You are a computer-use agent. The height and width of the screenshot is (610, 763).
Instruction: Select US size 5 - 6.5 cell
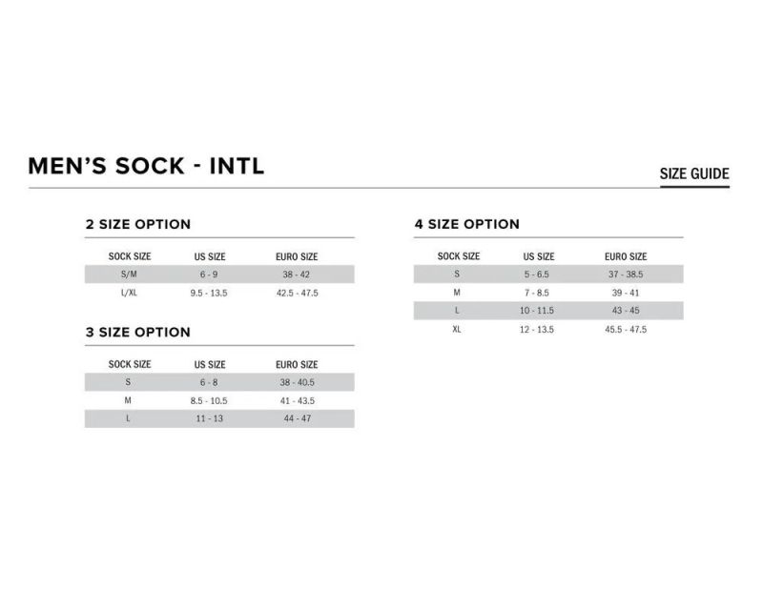point(538,274)
